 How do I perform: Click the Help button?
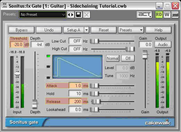coord(158,30)
